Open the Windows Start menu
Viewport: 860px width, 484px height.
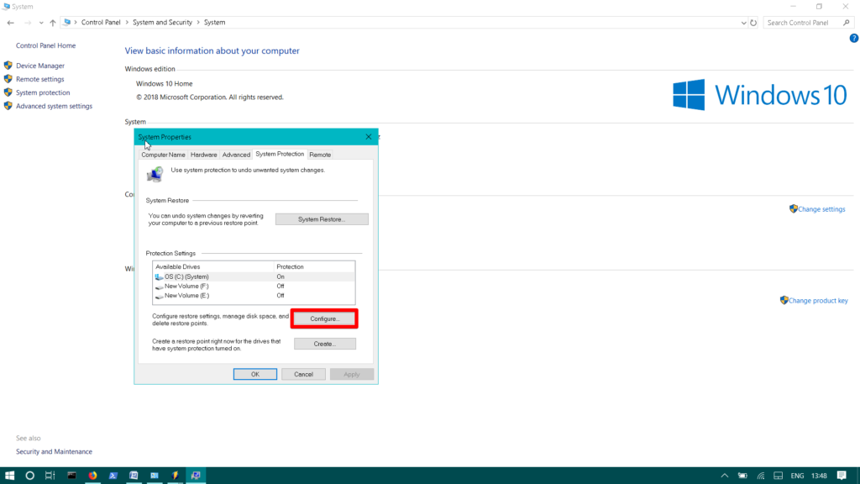9,476
